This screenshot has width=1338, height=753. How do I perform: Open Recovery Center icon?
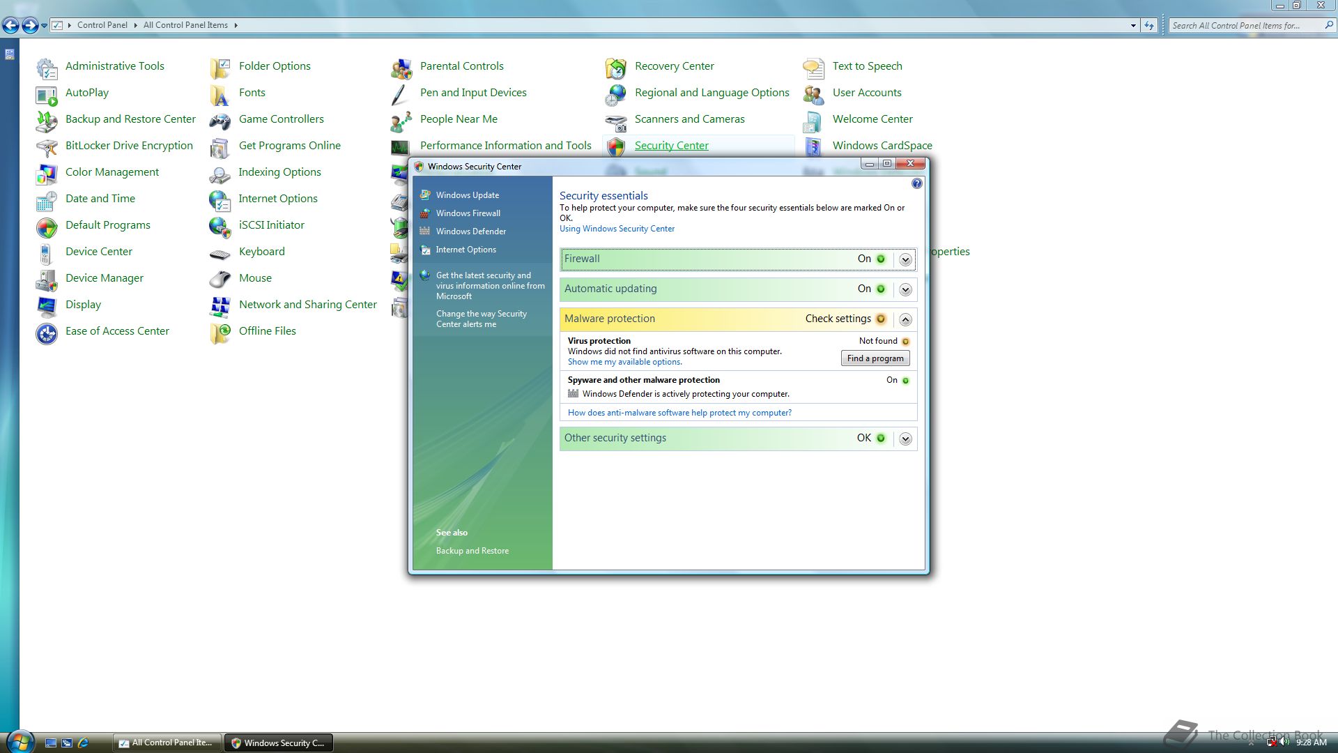tap(616, 68)
